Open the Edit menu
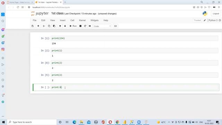 [x=43, y=20]
